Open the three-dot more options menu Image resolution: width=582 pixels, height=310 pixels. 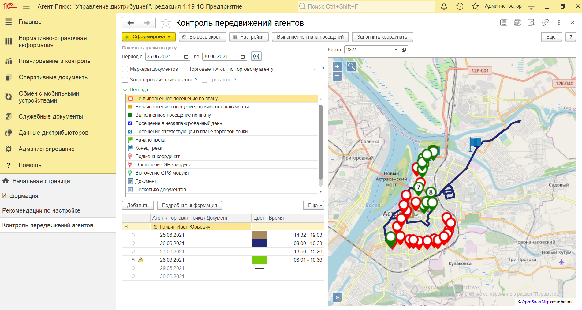559,22
